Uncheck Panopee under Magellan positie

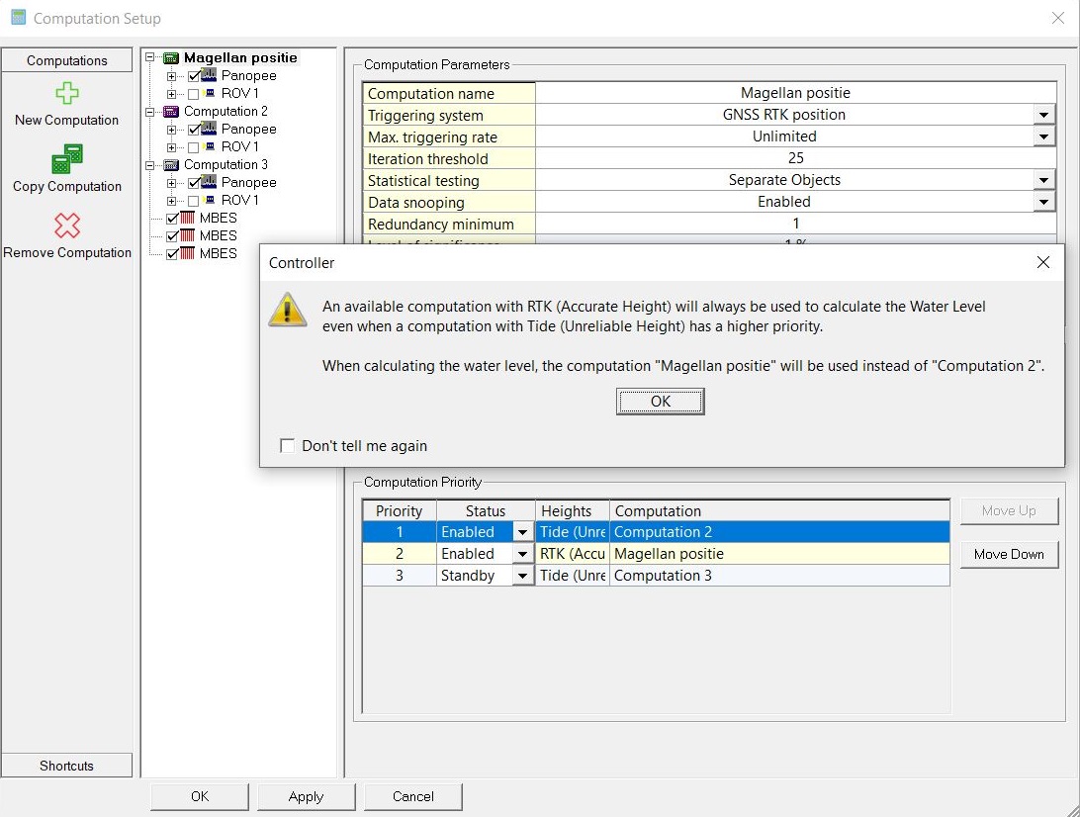[x=194, y=76]
